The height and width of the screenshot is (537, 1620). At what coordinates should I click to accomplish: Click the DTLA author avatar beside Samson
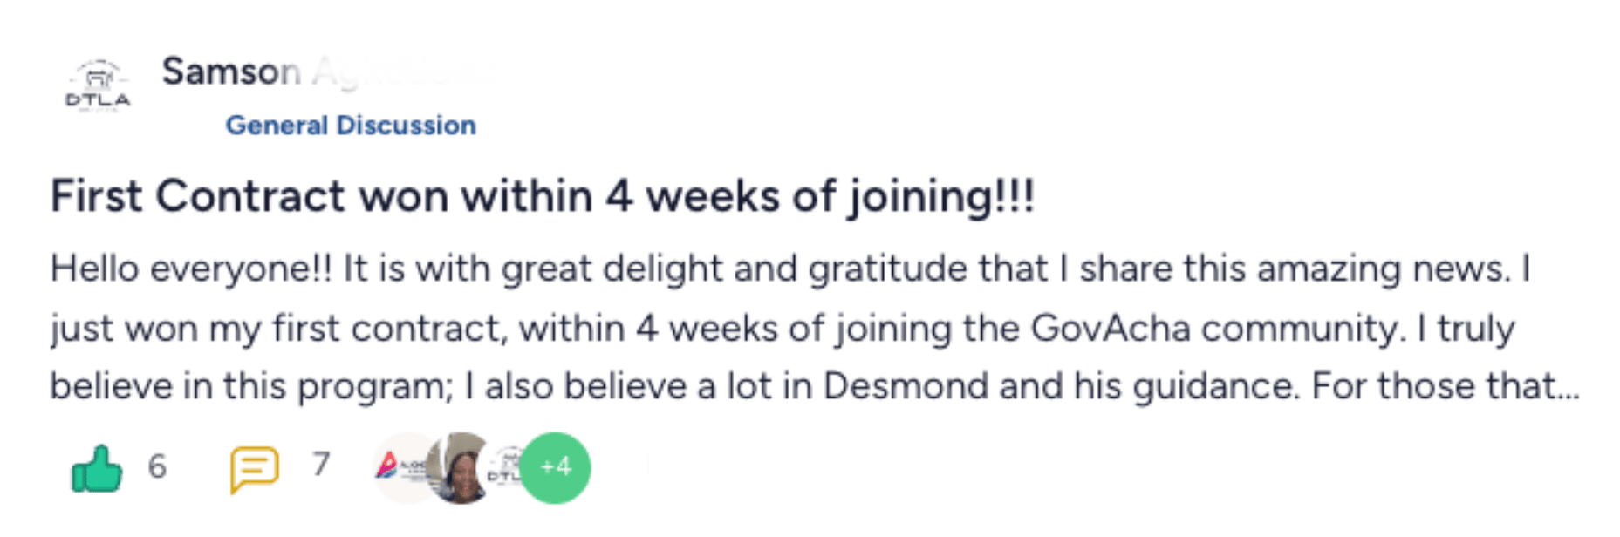(x=98, y=87)
